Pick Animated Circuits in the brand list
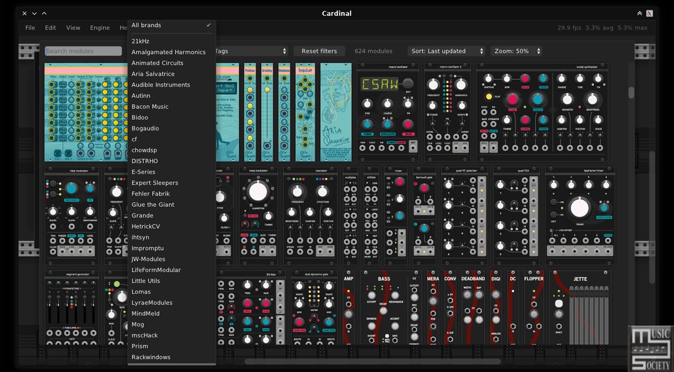Viewport: 674px width, 372px height. pyautogui.click(x=172, y=63)
